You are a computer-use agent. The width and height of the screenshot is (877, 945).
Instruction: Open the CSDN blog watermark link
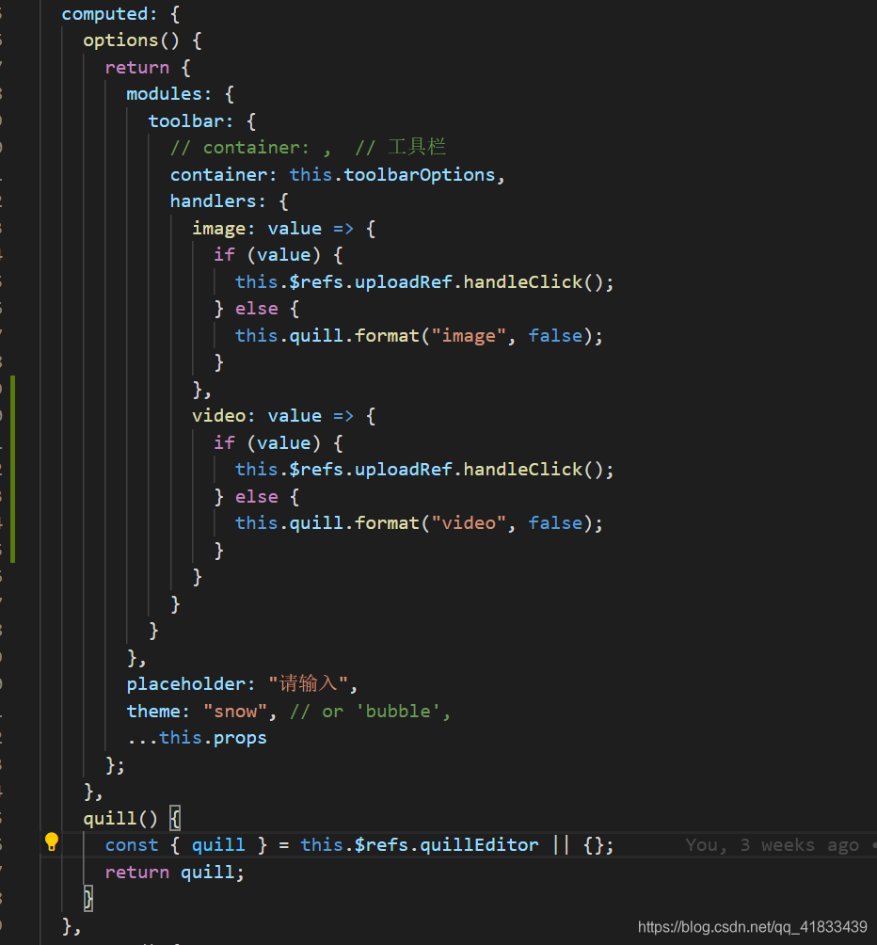tap(751, 926)
